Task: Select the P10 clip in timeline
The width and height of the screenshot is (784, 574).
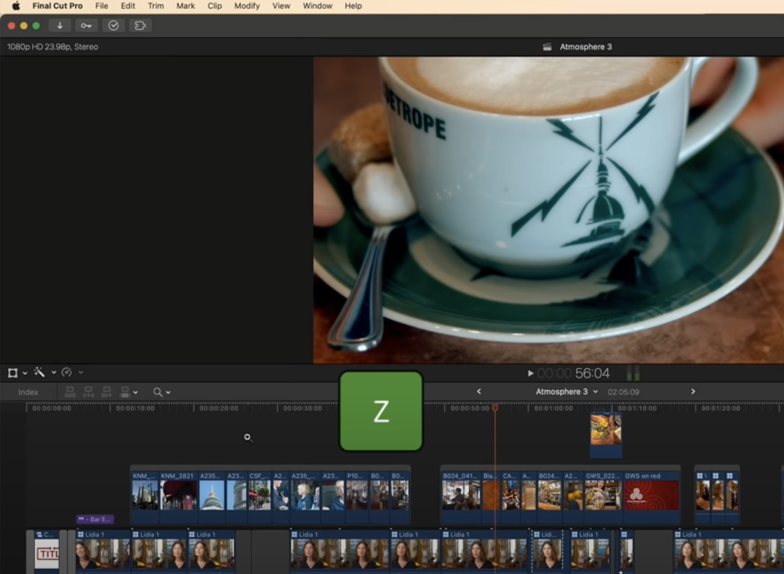Action: pyautogui.click(x=358, y=497)
